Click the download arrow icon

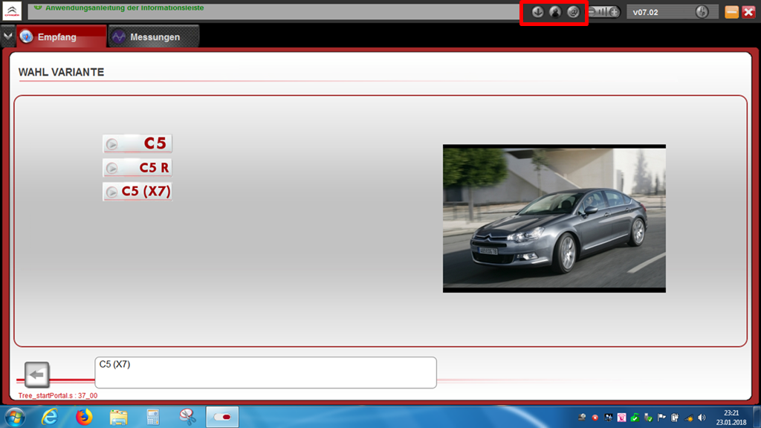(x=537, y=12)
